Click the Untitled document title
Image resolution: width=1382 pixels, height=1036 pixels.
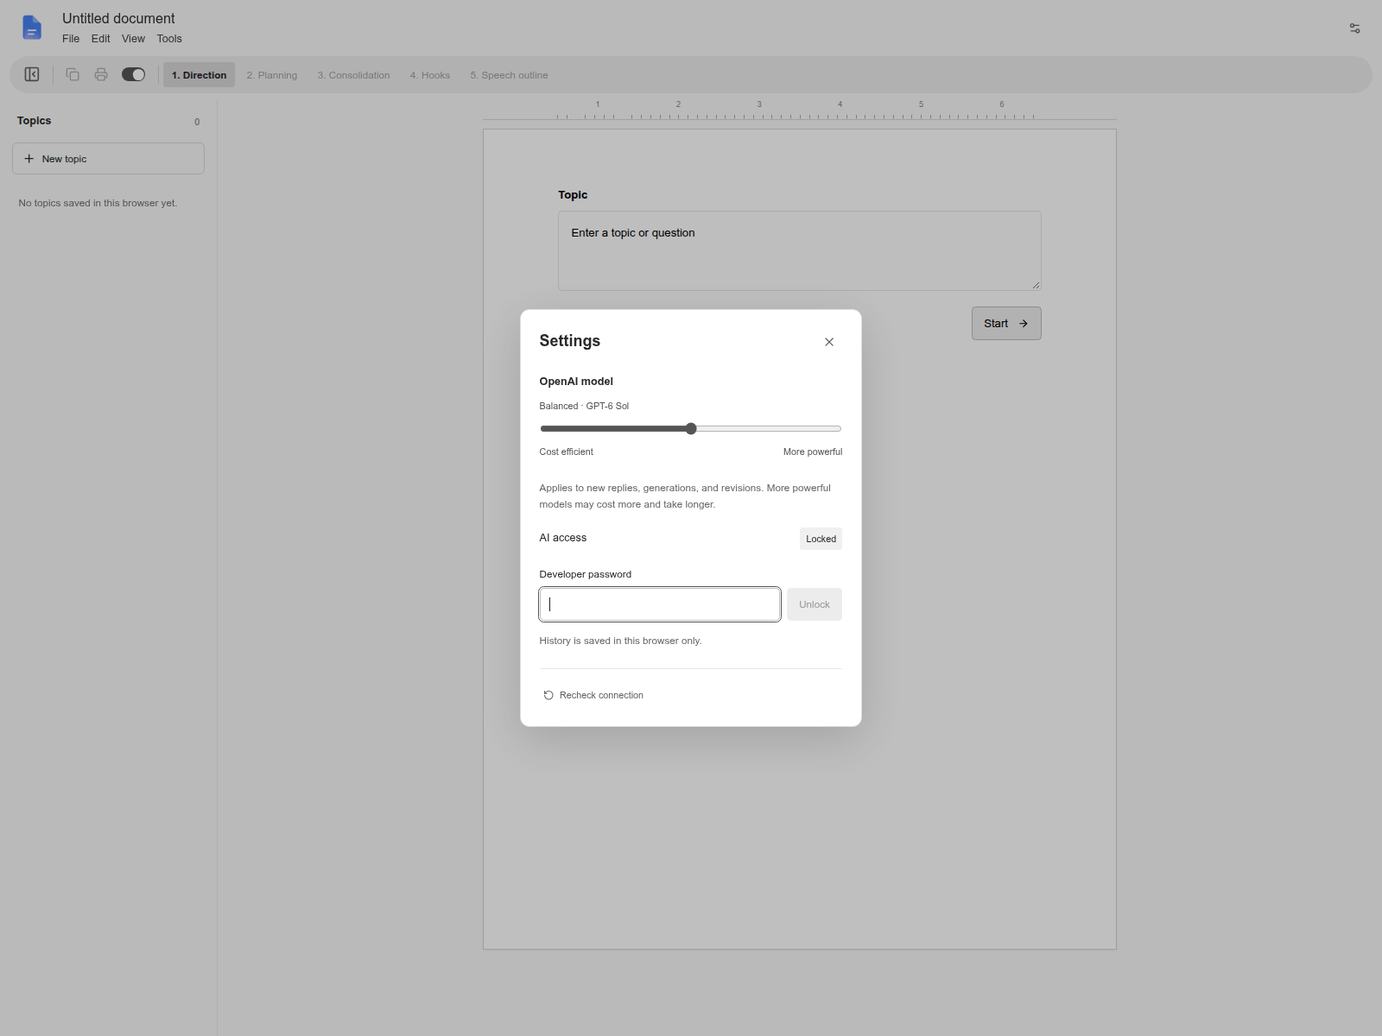point(118,18)
